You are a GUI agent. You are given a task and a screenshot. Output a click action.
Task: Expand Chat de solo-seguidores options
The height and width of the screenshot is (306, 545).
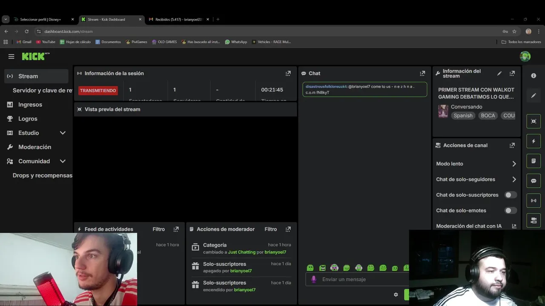(514, 179)
